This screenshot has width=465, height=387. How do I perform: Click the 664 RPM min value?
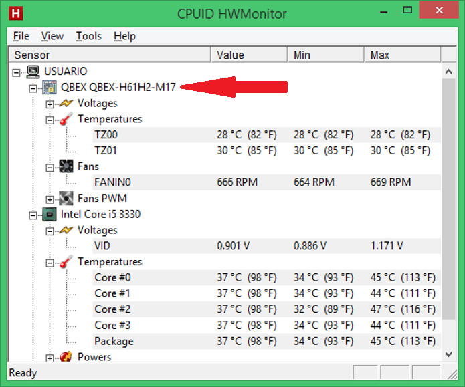[x=314, y=182]
